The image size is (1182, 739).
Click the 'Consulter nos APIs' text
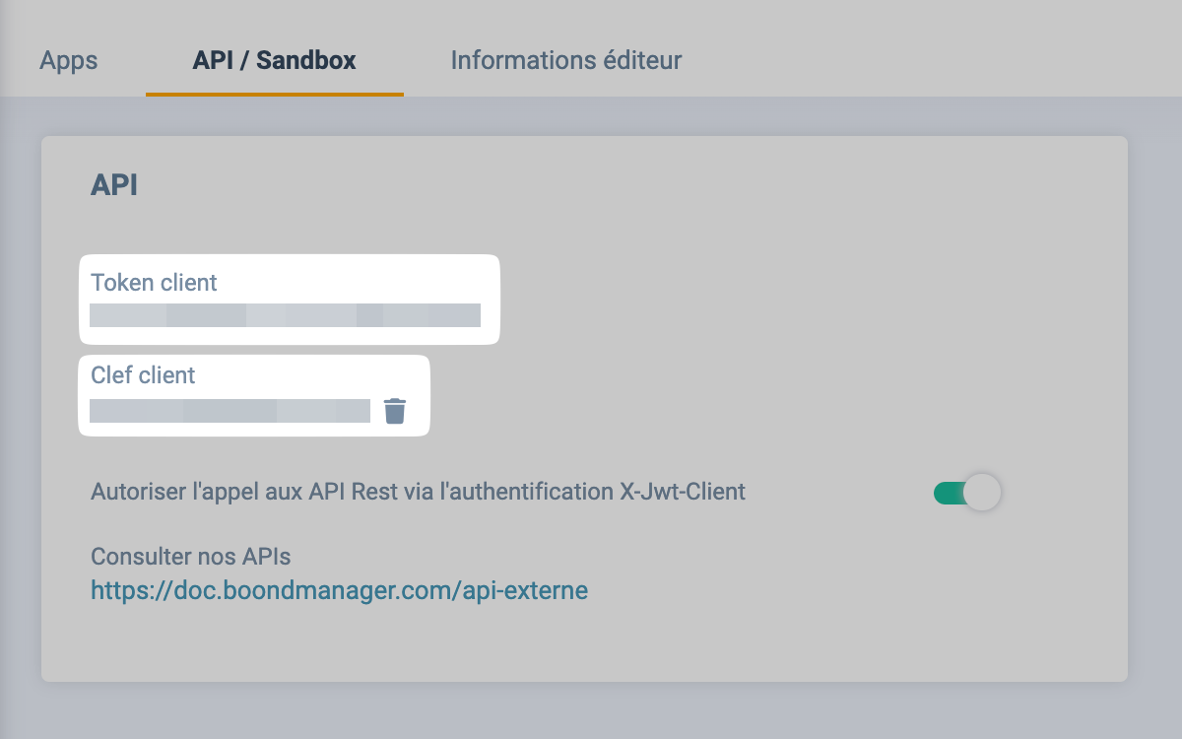point(190,557)
